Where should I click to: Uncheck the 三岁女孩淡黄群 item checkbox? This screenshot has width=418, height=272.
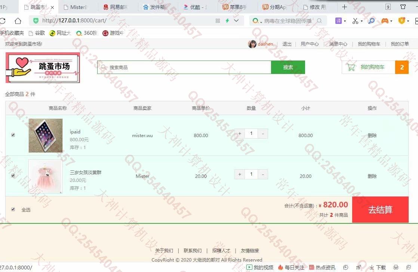(x=13, y=176)
